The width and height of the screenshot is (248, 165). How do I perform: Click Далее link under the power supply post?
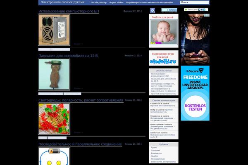click(78, 44)
